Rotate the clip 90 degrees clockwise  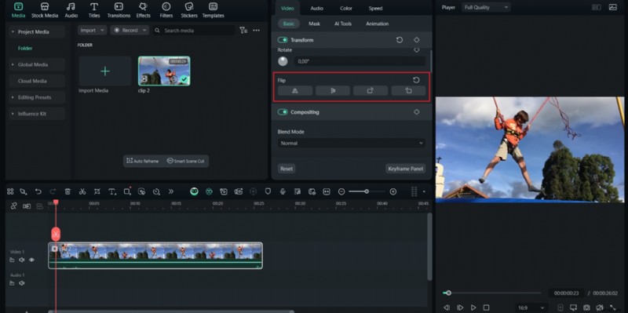(371, 91)
